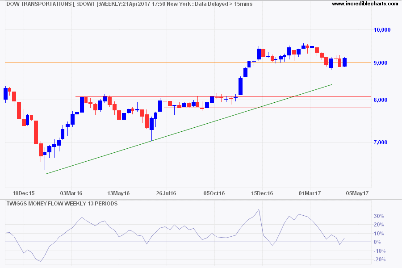Image resolution: width=402 pixels, height=268 pixels.
Task: Select the 30% money flow axis label
Action: [379, 216]
